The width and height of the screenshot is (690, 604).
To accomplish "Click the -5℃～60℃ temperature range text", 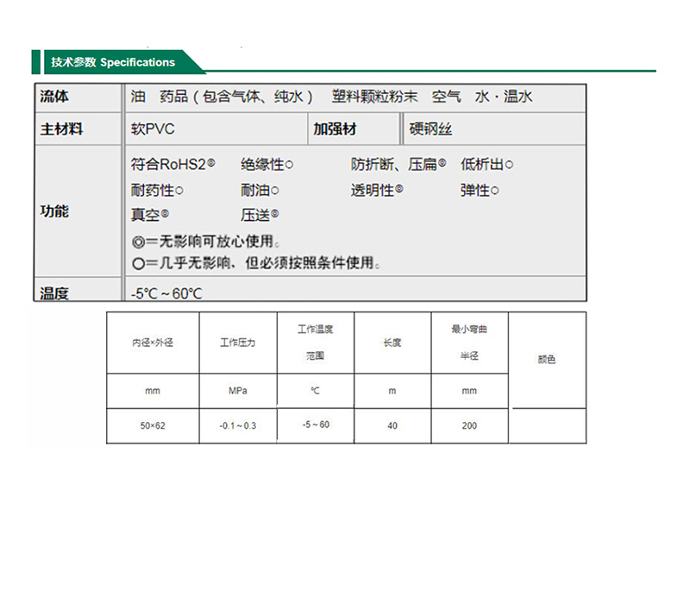I will coord(166,293).
